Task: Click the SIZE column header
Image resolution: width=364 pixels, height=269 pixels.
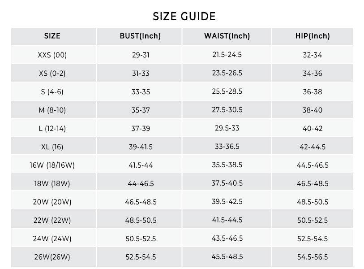Action: tap(52, 36)
